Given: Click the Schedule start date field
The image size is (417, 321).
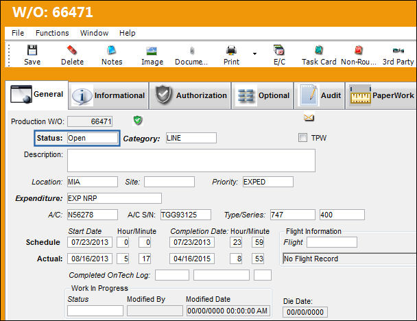Looking at the screenshot, I should click(x=90, y=242).
